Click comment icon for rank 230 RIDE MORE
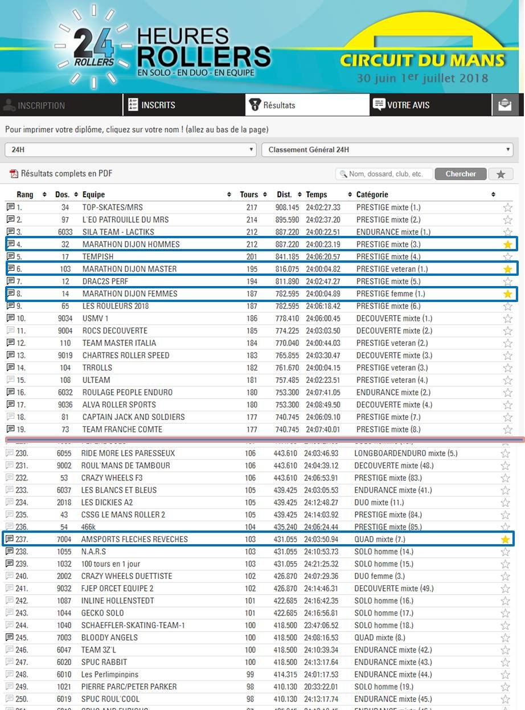This screenshot has width=525, height=710. pyautogui.click(x=10, y=453)
